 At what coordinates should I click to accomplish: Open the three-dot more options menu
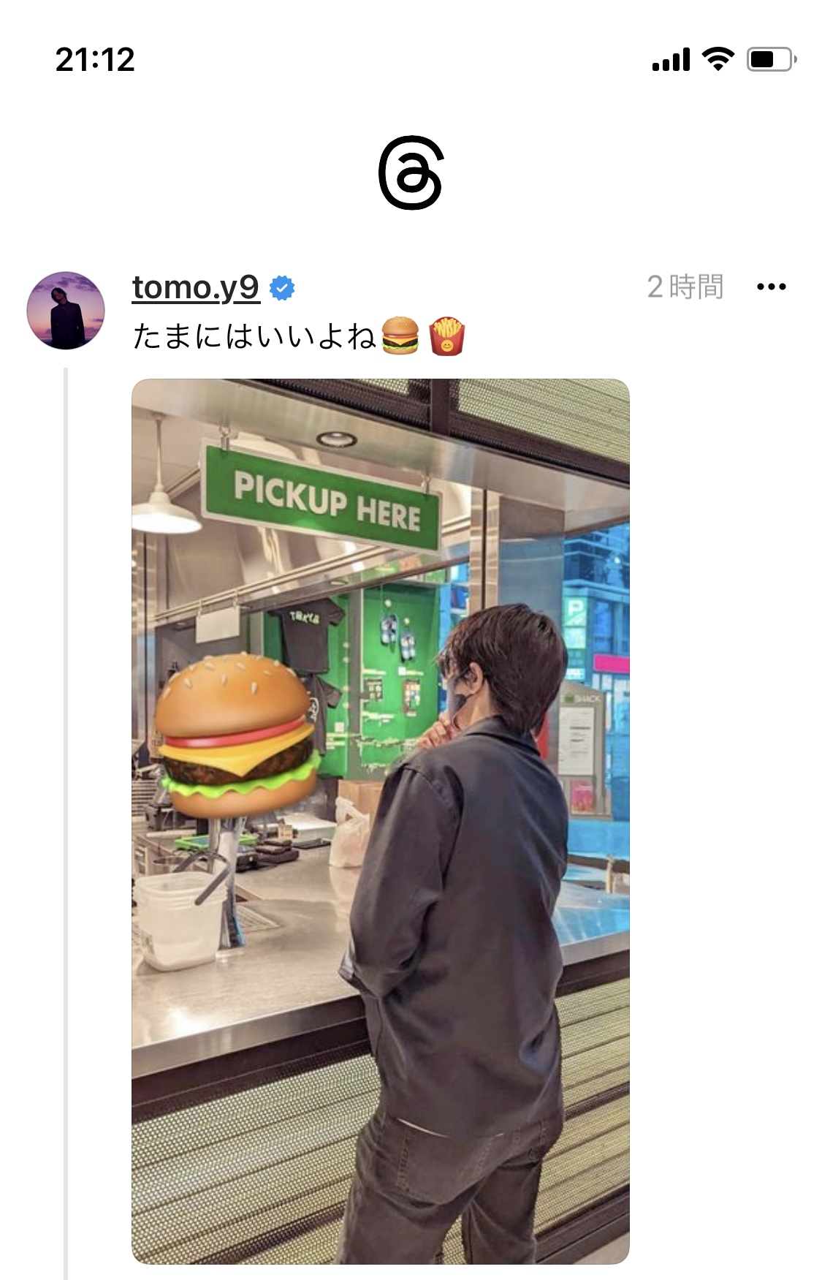coord(772,287)
